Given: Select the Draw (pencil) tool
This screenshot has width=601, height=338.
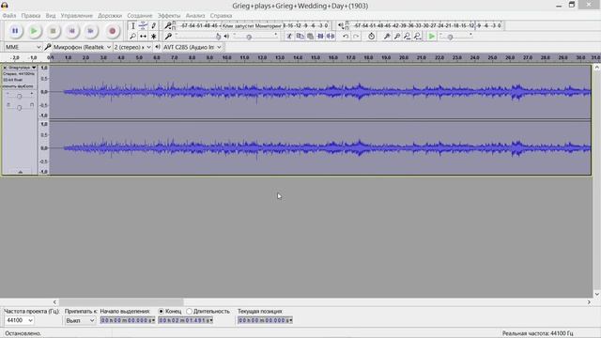Looking at the screenshot, I should pos(153,25).
